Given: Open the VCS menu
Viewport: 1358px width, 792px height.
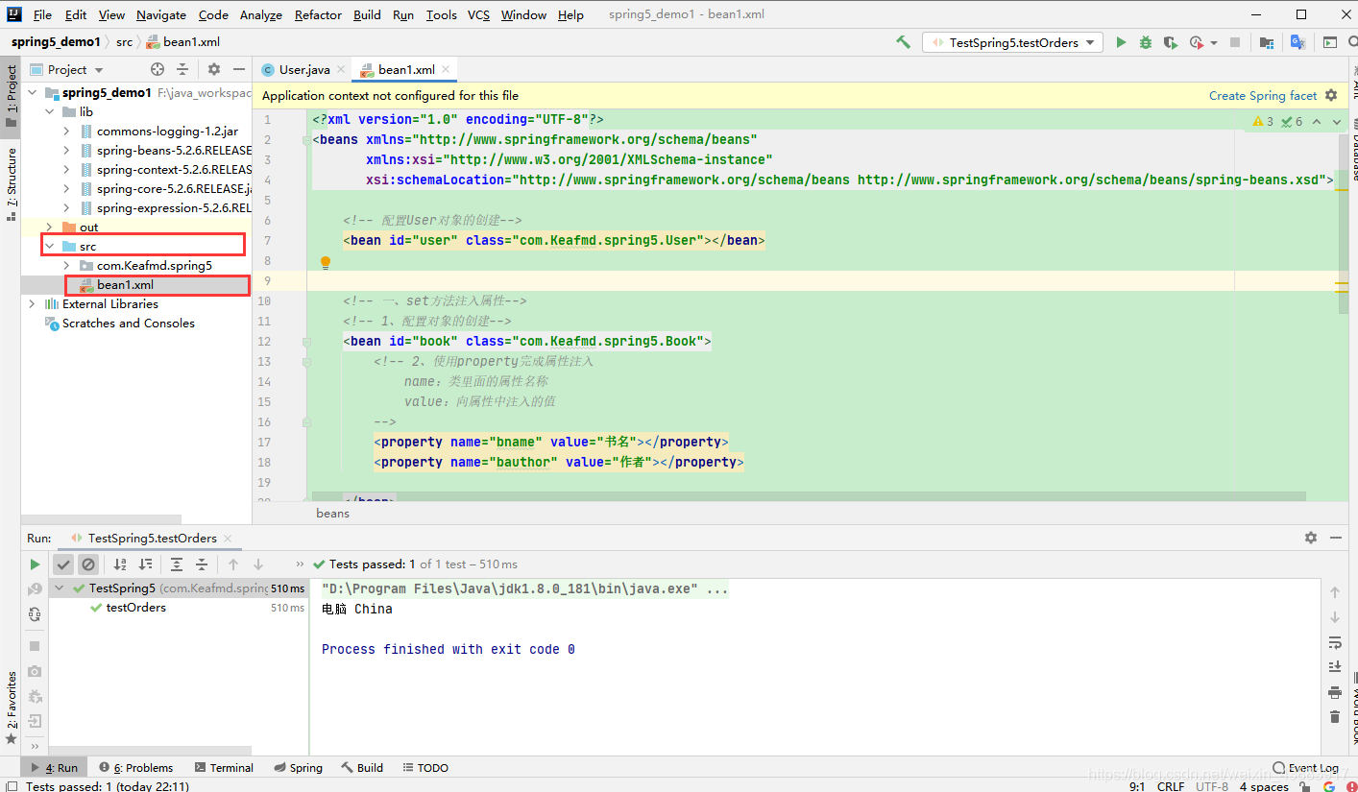Looking at the screenshot, I should (478, 14).
